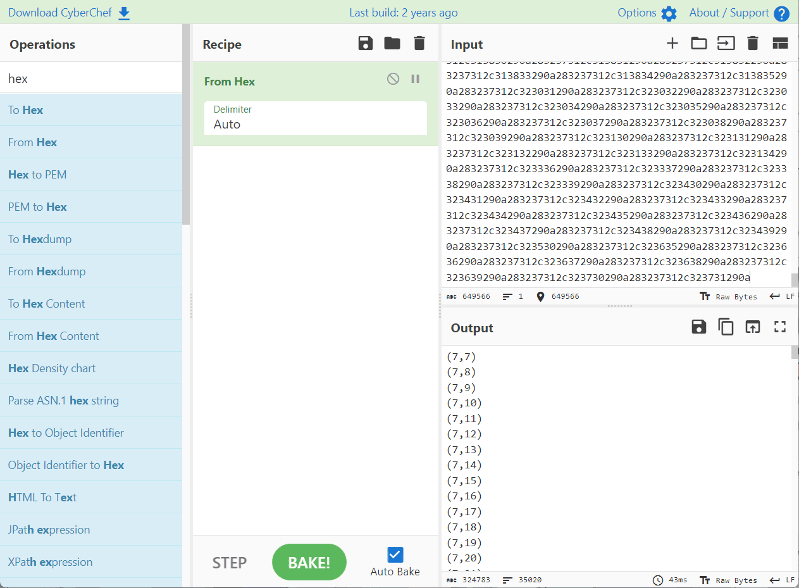Reset the pane layout icon
Image resolution: width=799 pixels, height=588 pixels.
click(779, 44)
